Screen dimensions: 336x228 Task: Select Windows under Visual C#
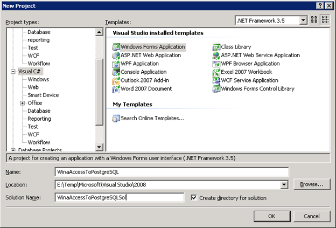point(38,79)
